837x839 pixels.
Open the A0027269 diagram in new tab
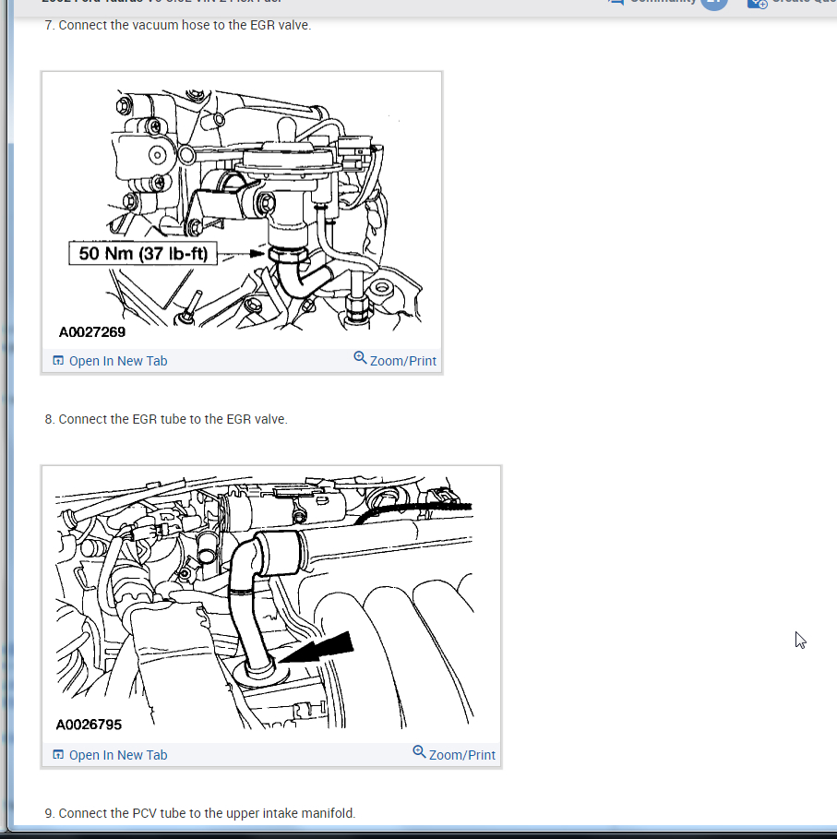[110, 361]
